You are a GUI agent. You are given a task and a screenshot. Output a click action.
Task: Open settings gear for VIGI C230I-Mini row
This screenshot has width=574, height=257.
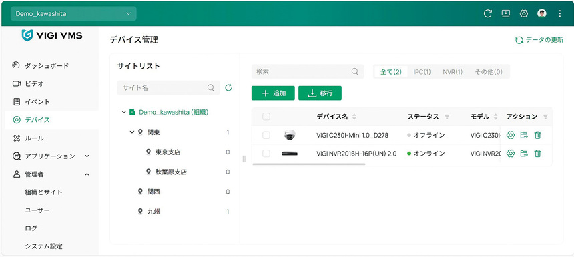(x=511, y=135)
